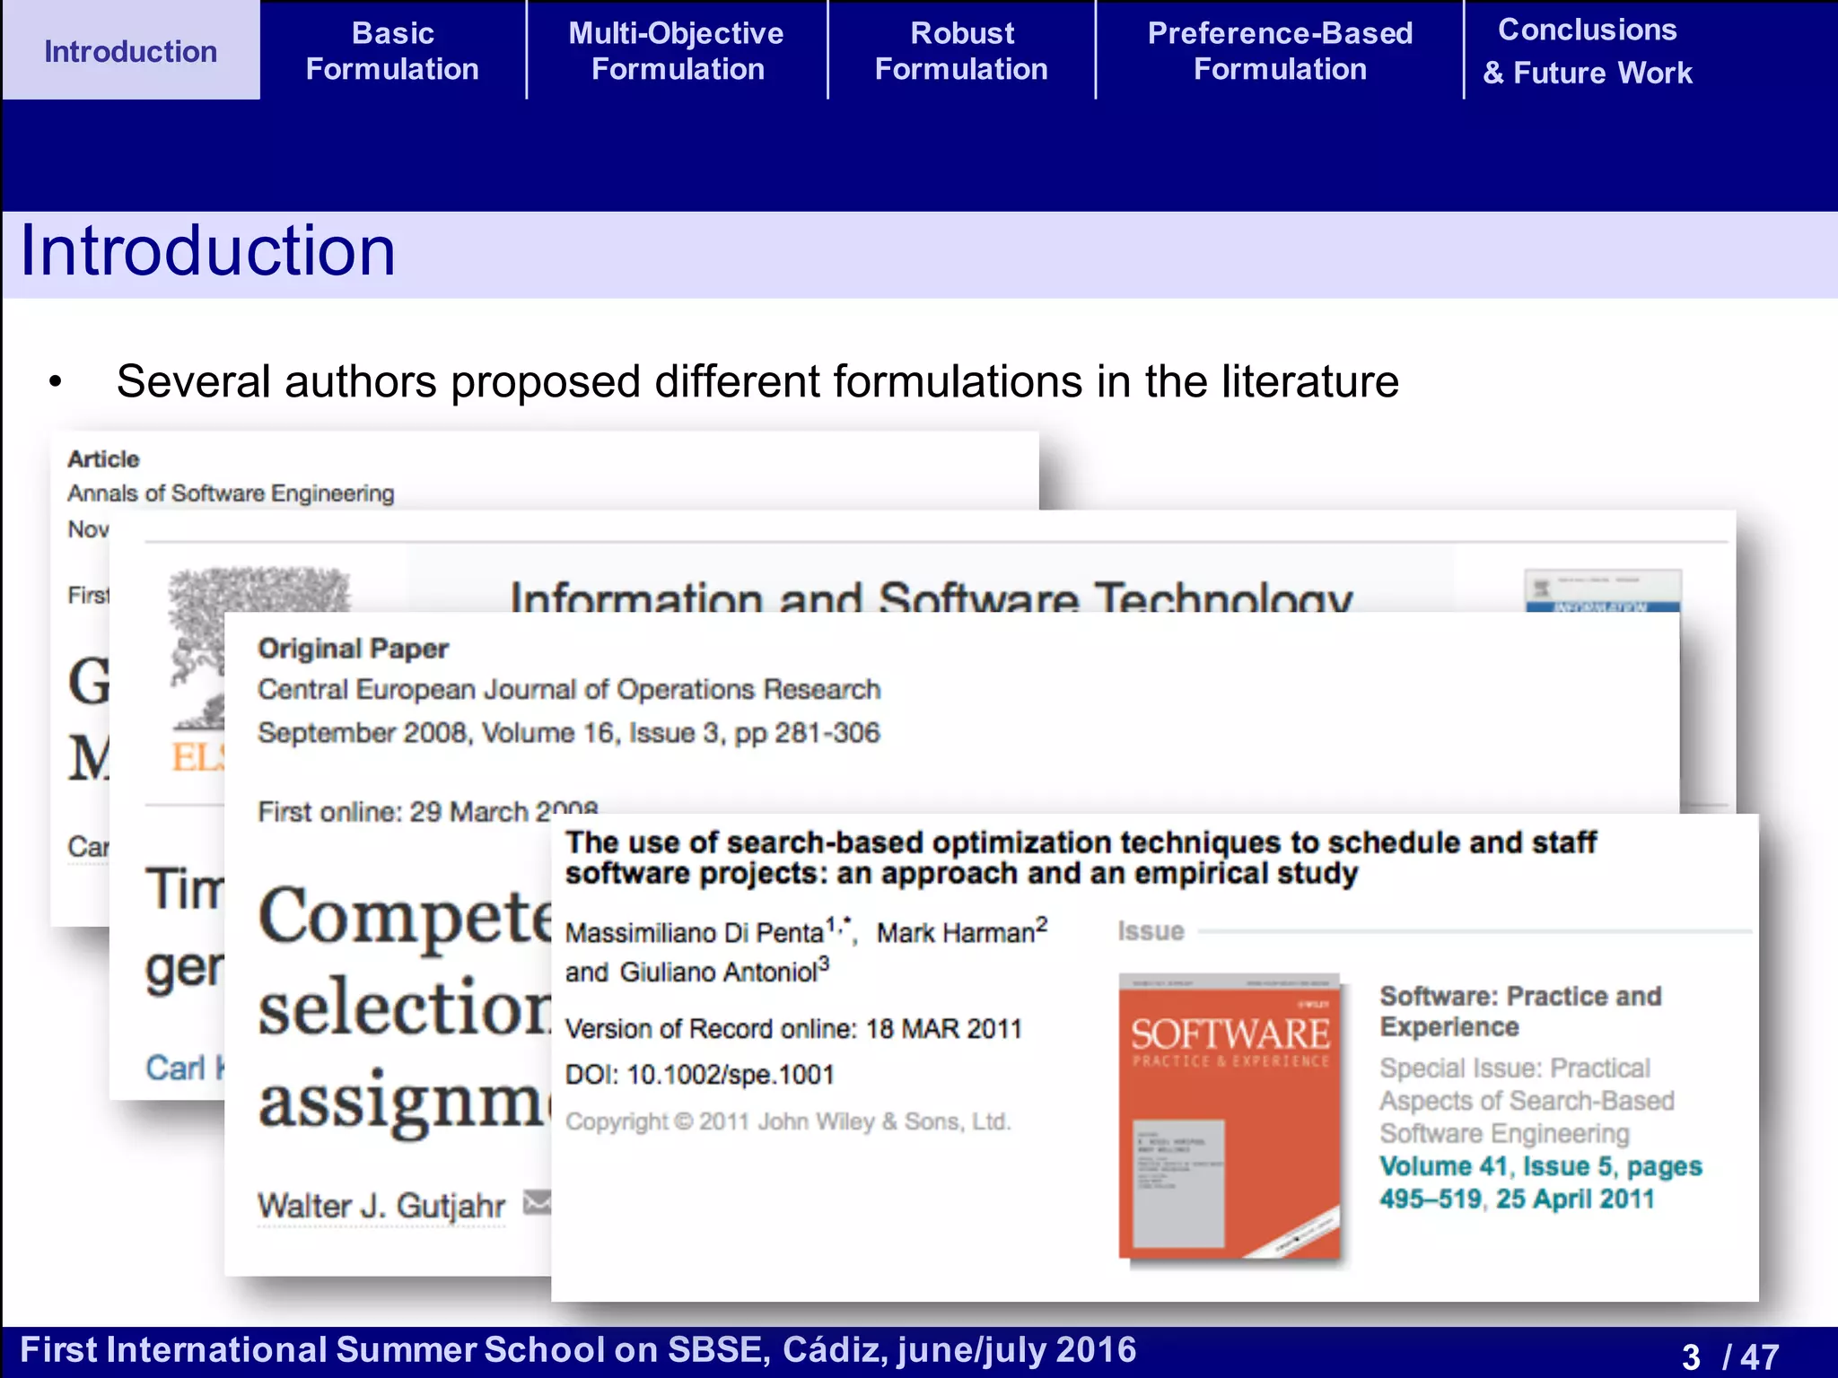Click the Copyright 2011 John Wiley line
Image resolution: width=1838 pixels, height=1378 pixels.
tap(788, 1121)
